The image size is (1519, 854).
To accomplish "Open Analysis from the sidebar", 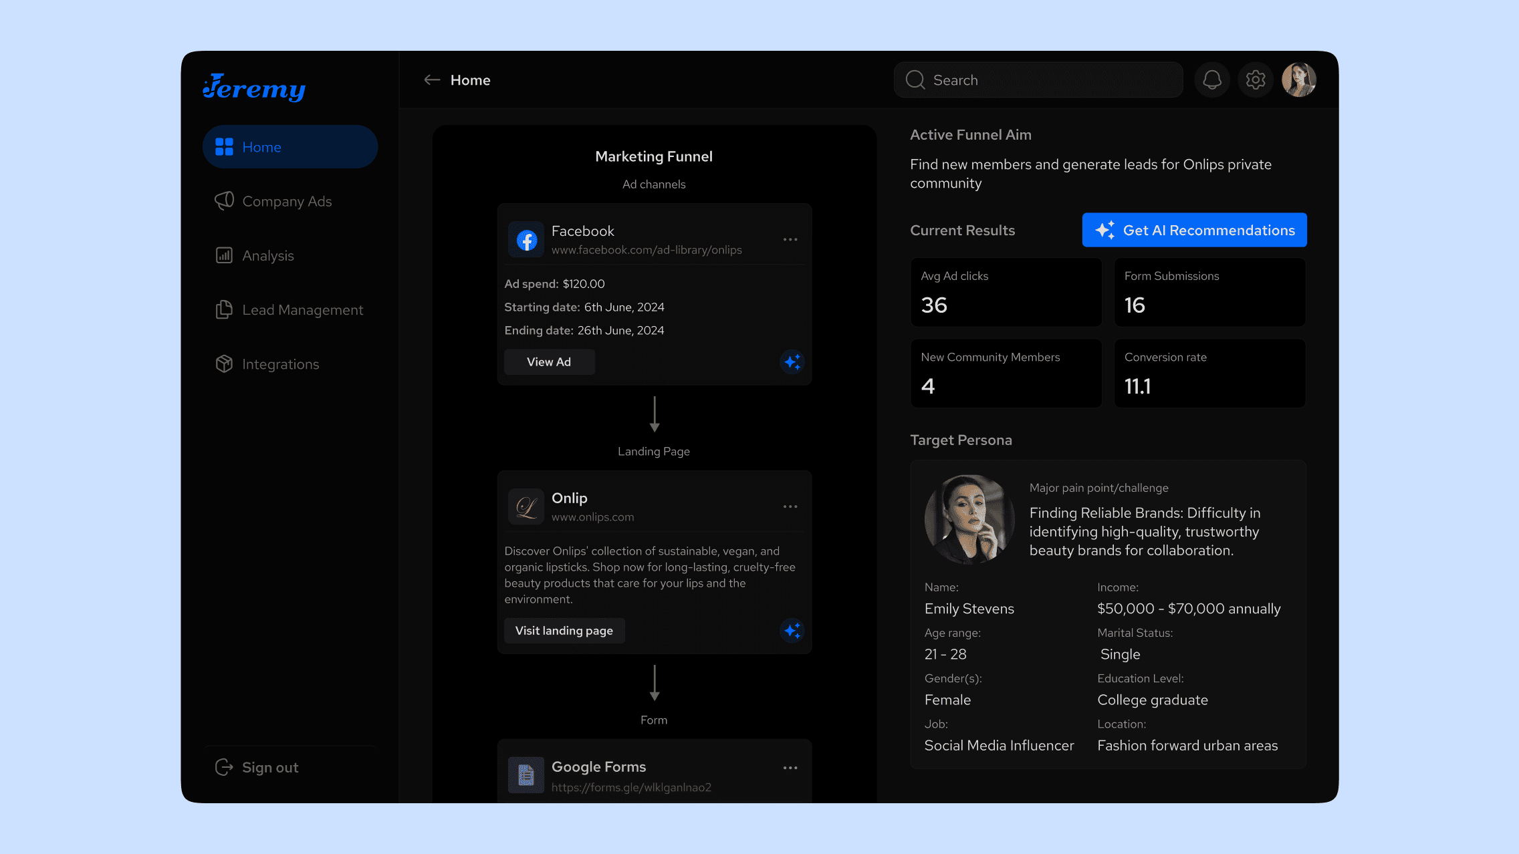I will (x=267, y=255).
